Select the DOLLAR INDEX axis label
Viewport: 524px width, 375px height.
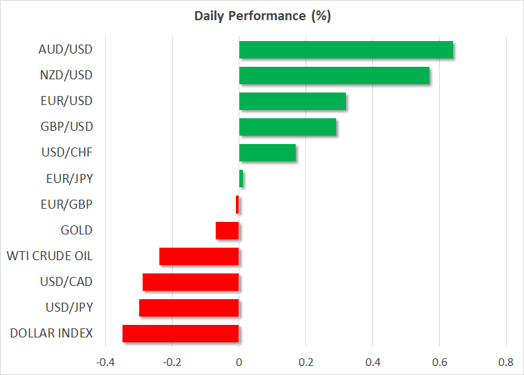[x=51, y=333]
